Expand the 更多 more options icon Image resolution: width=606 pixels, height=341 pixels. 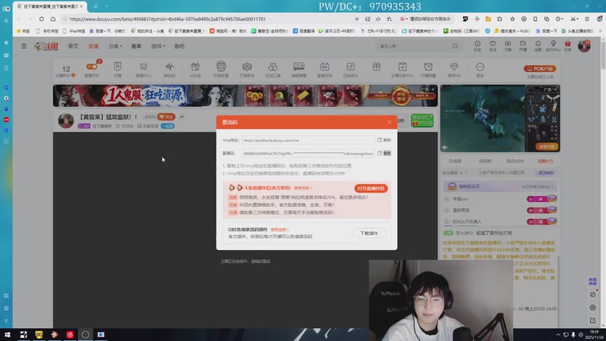tap(480, 70)
